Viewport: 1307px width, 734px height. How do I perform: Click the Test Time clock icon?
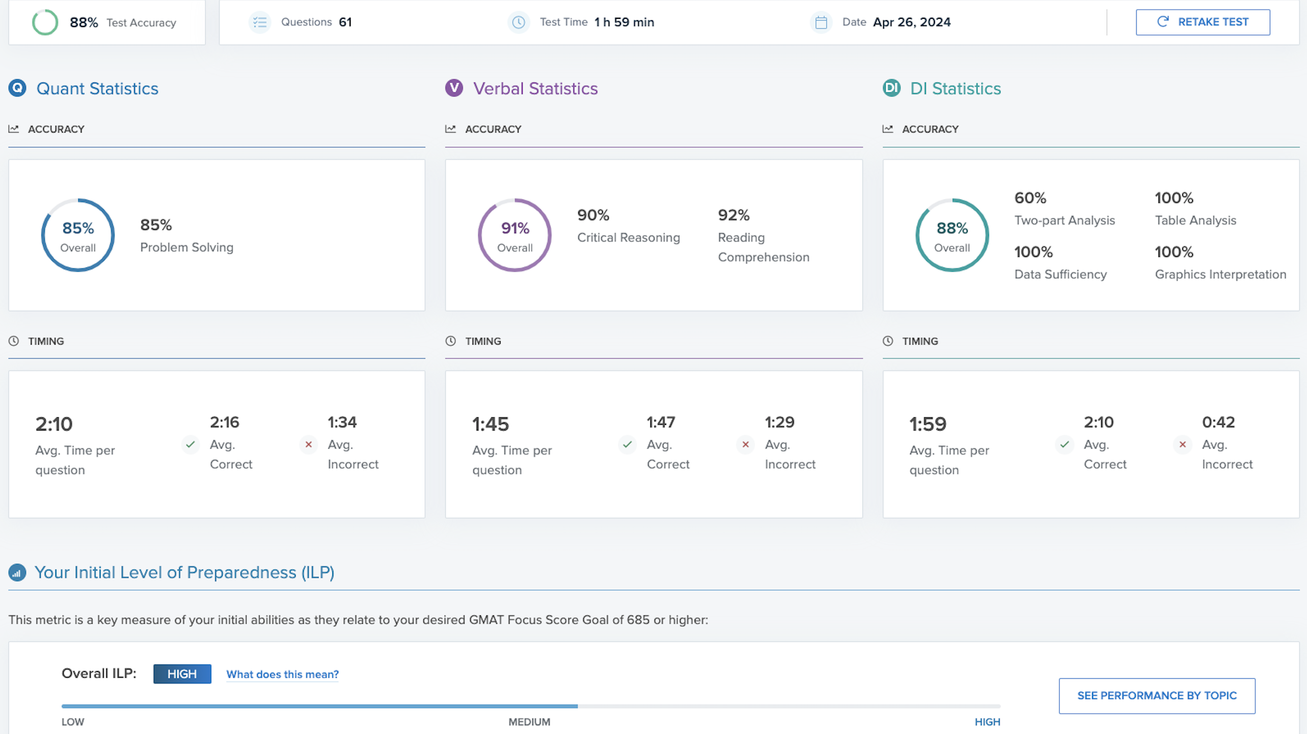click(x=518, y=22)
